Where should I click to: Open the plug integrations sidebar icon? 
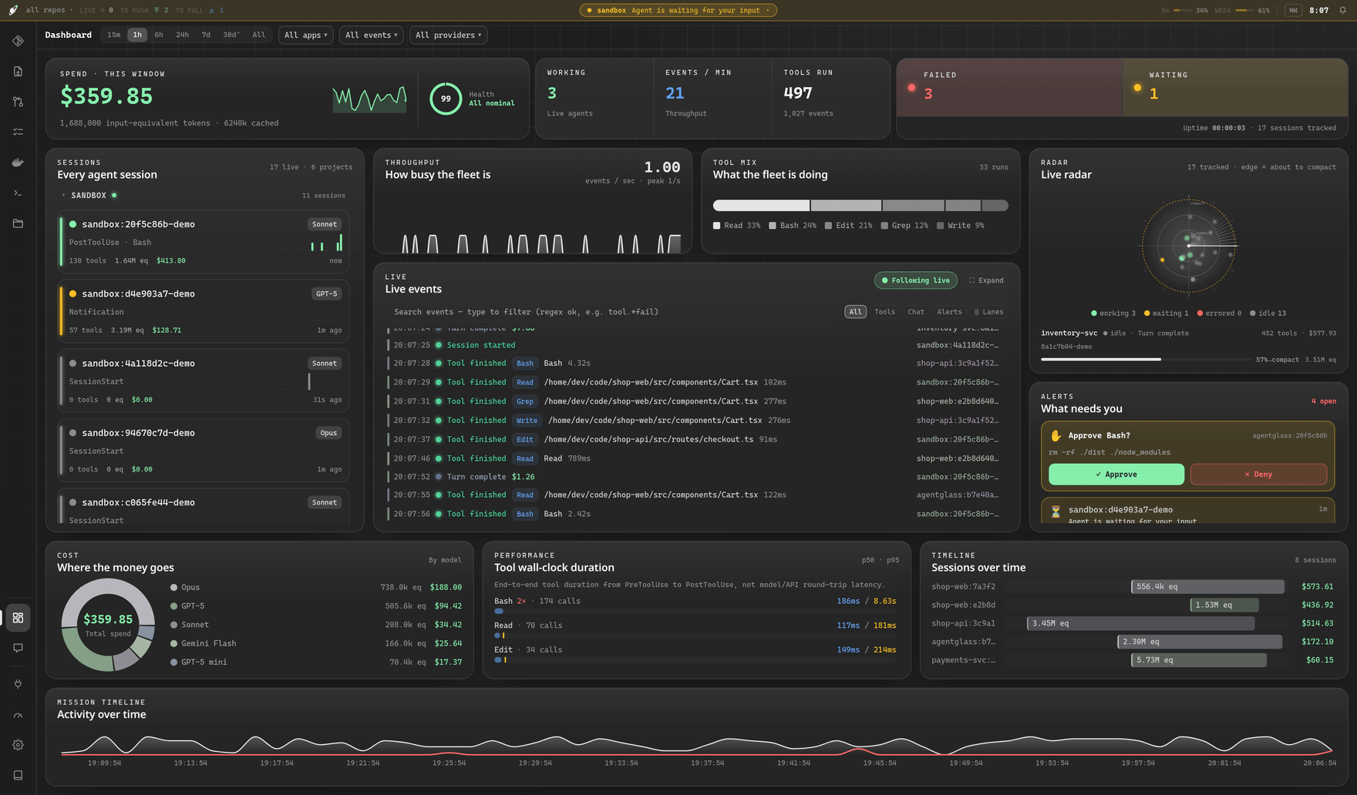tap(18, 683)
